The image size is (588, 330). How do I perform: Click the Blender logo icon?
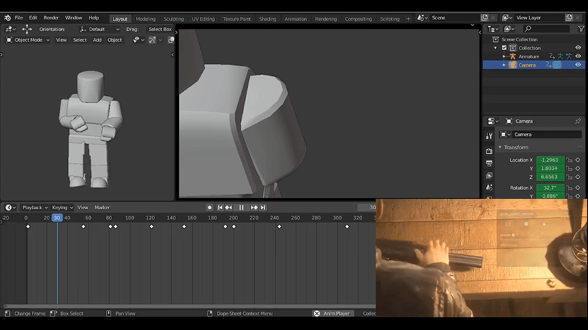coord(7,18)
